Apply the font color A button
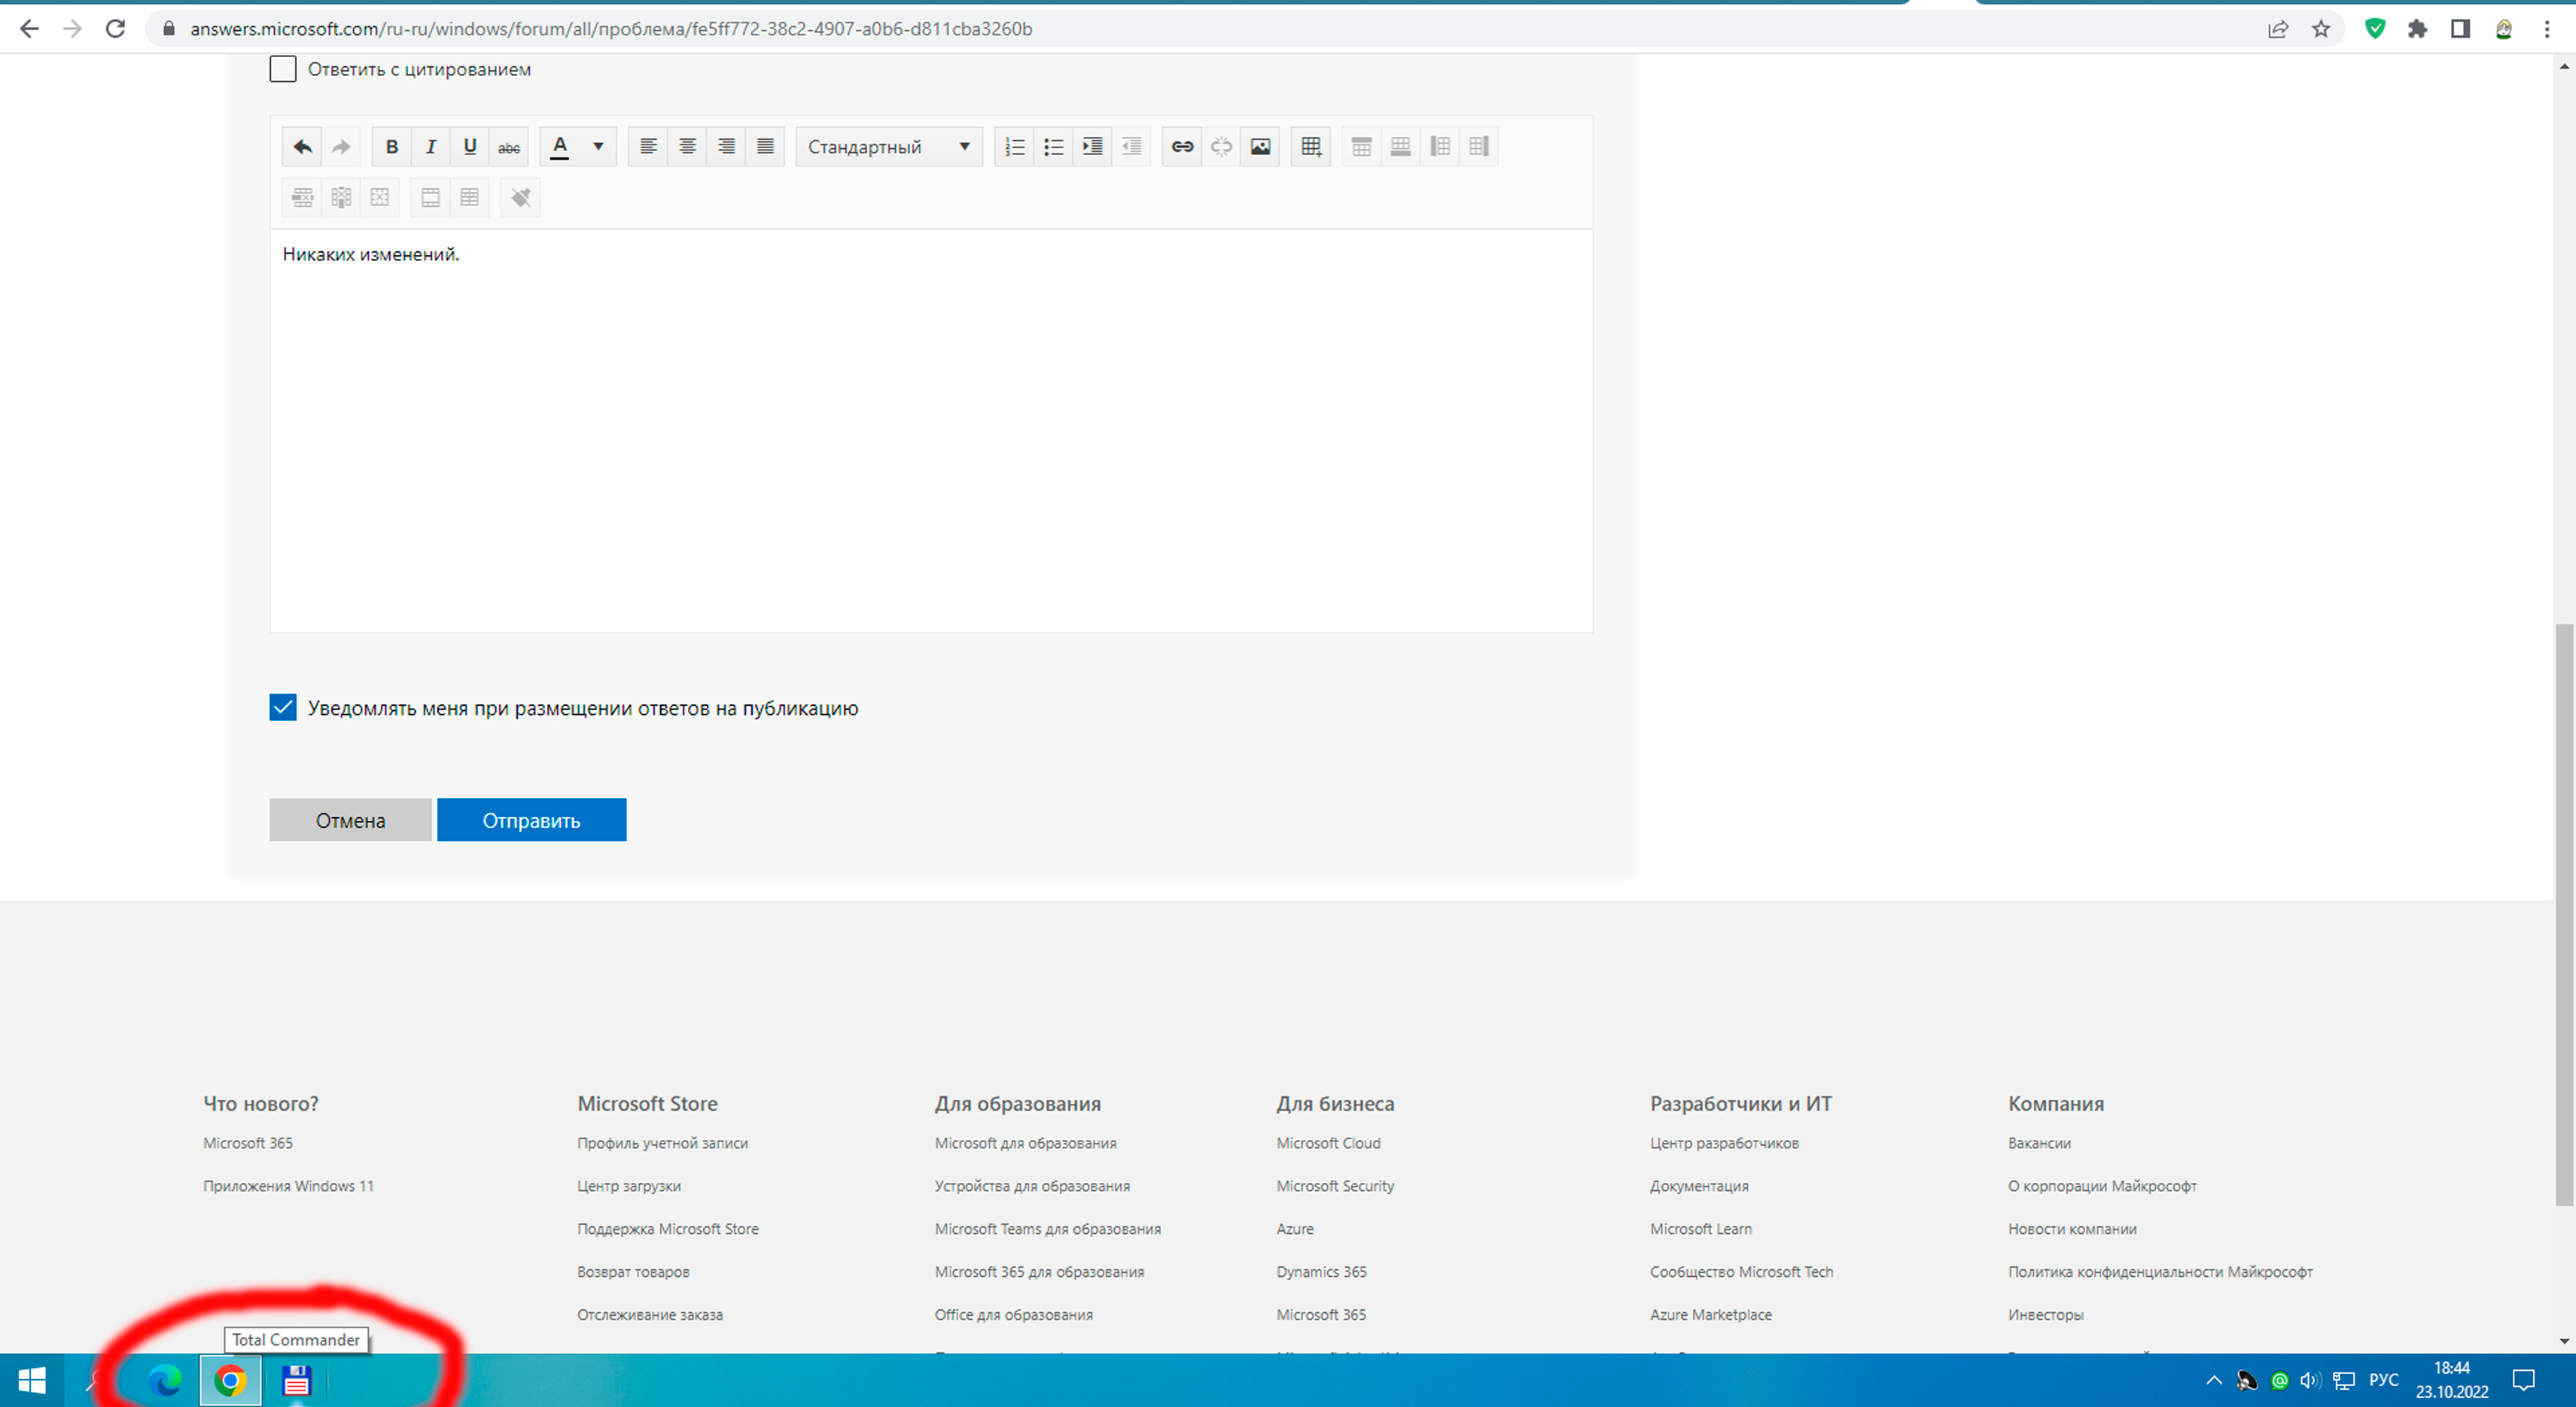 tap(560, 147)
